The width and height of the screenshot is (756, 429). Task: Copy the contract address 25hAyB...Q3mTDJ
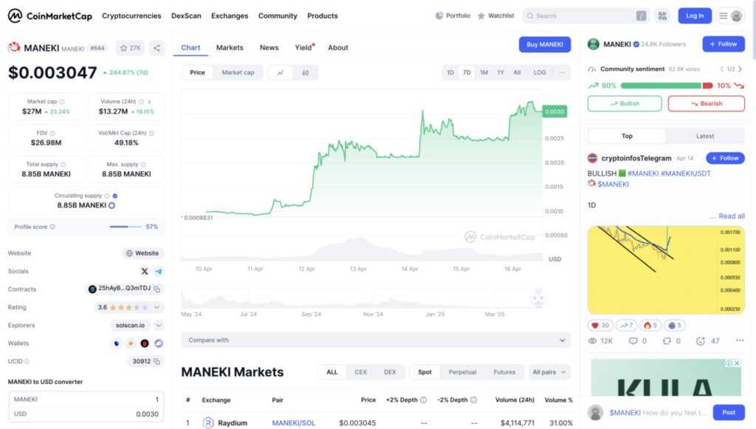(x=157, y=289)
